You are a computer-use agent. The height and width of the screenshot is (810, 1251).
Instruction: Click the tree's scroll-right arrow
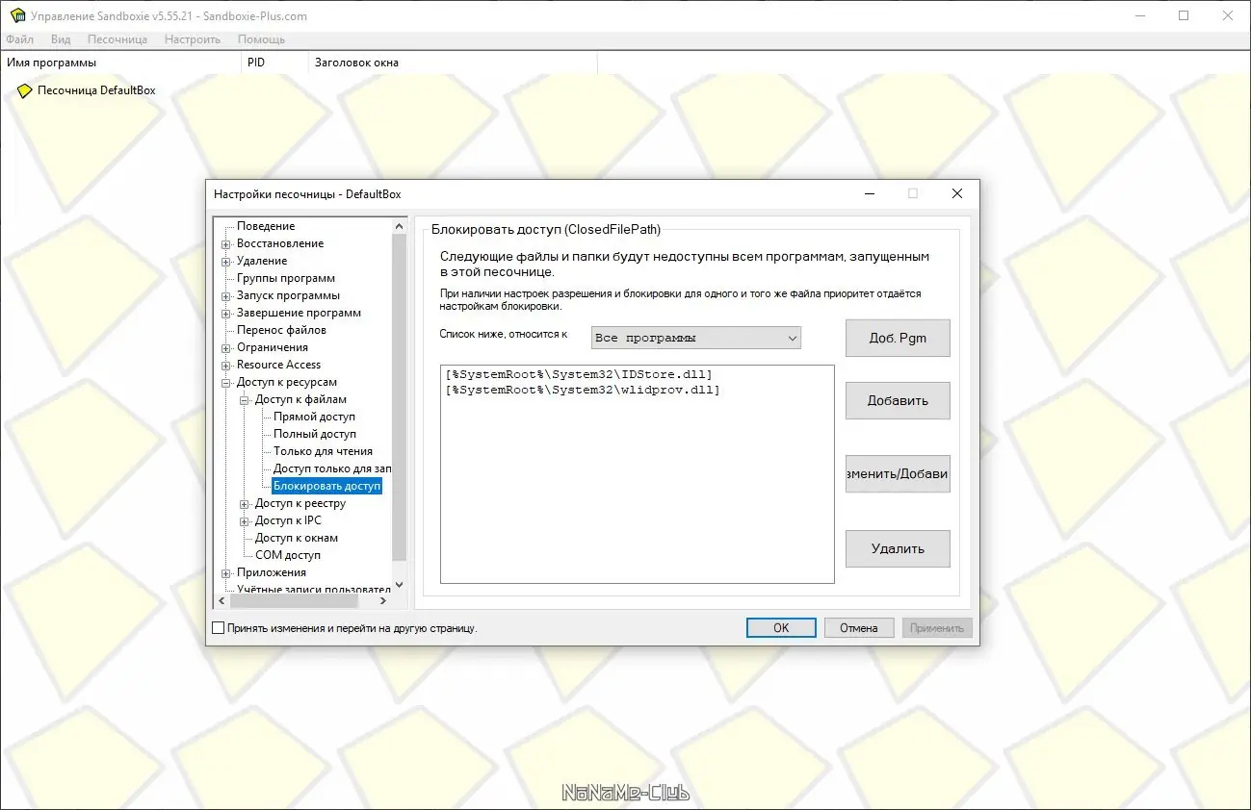[382, 600]
